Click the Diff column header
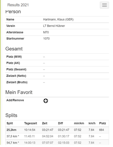Viewport: 113px width, 147px height. 60,123
